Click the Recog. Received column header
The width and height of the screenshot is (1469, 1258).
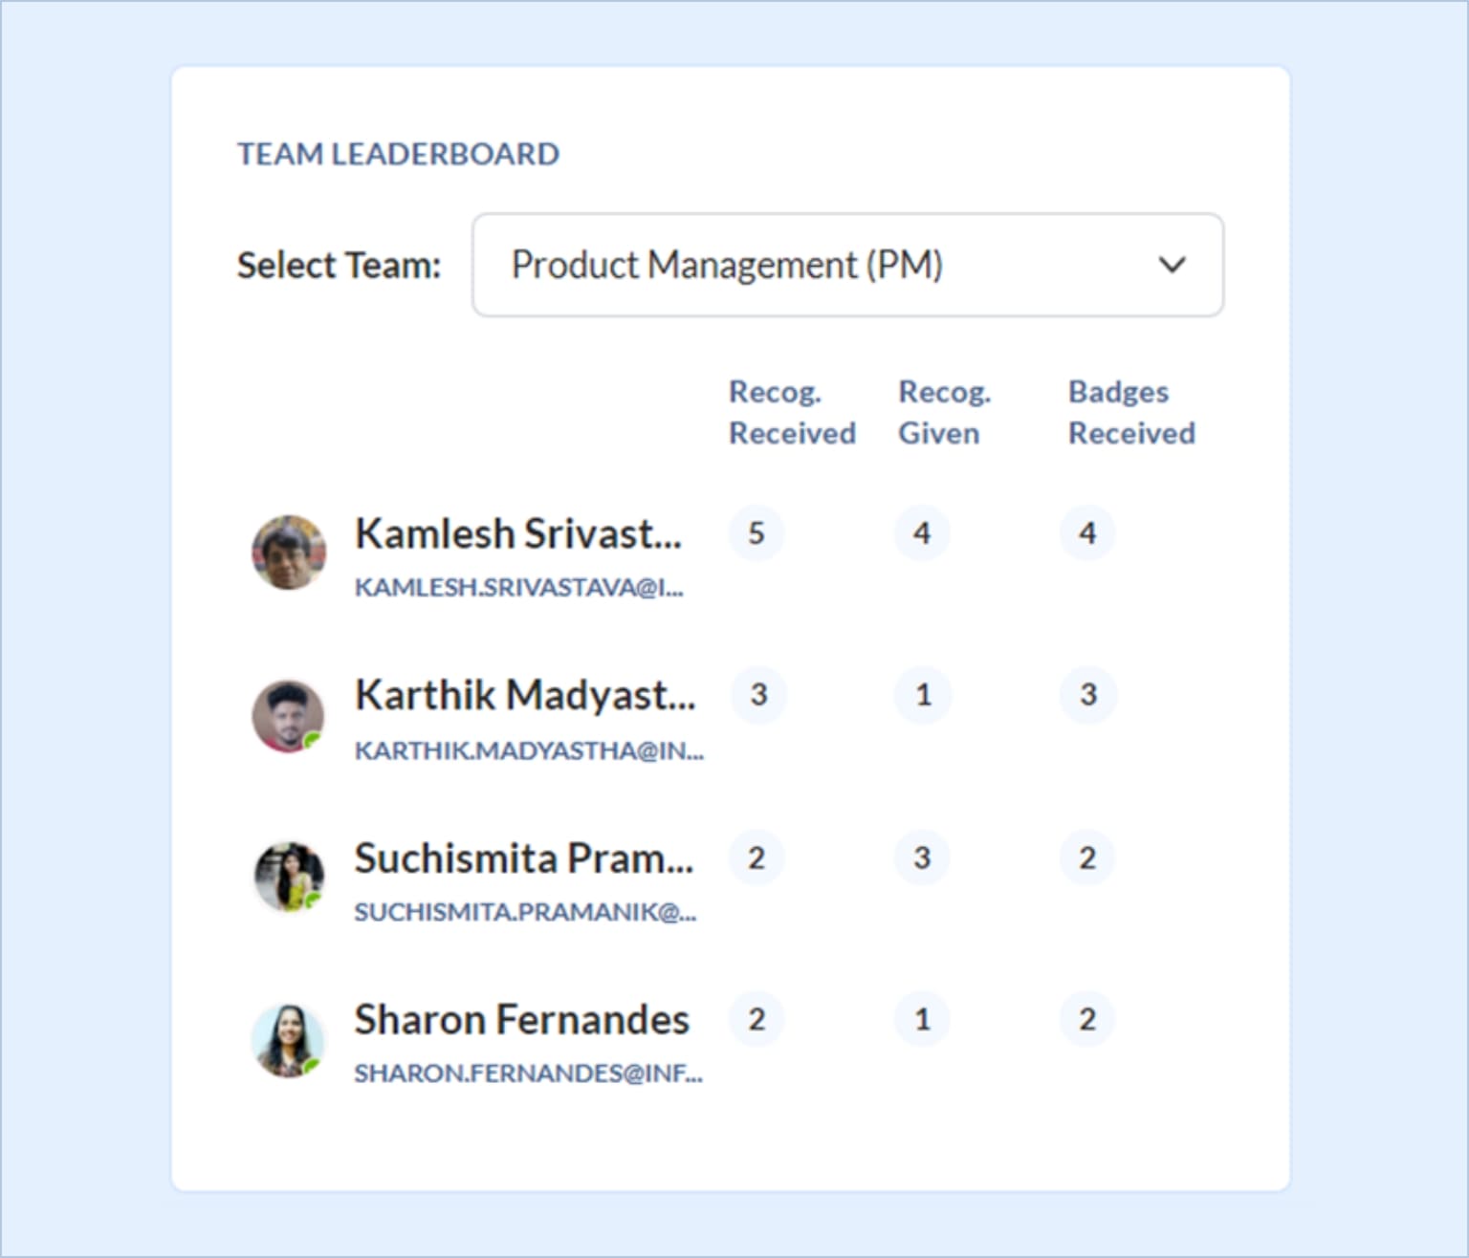[x=791, y=412]
